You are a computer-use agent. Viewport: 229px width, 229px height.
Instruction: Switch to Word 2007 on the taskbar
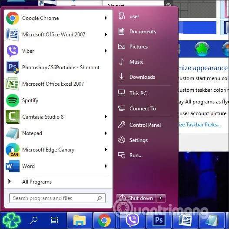point(185,220)
